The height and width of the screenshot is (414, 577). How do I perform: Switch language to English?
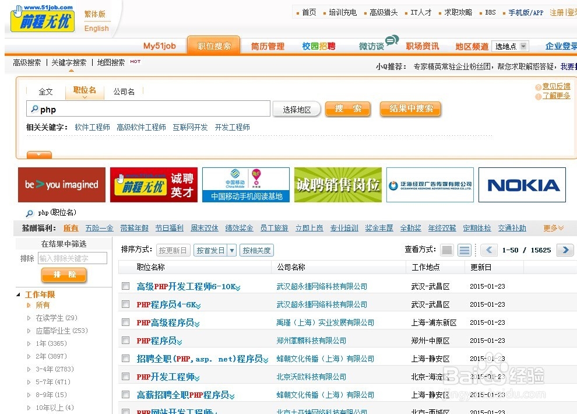click(x=96, y=29)
